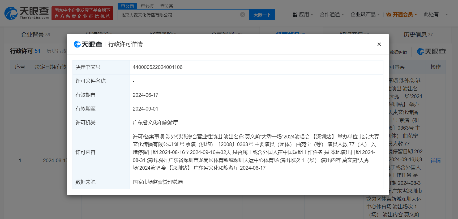458x219 pixels.
Task: Click the 国家中小企业发展子基金旗下 red banner
Action: [82, 13]
